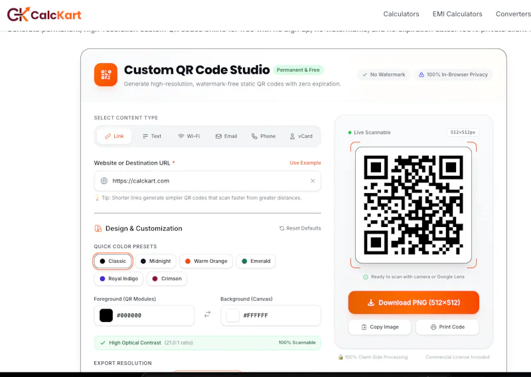
Task: Focus the destination URL input field
Action: pyautogui.click(x=208, y=181)
